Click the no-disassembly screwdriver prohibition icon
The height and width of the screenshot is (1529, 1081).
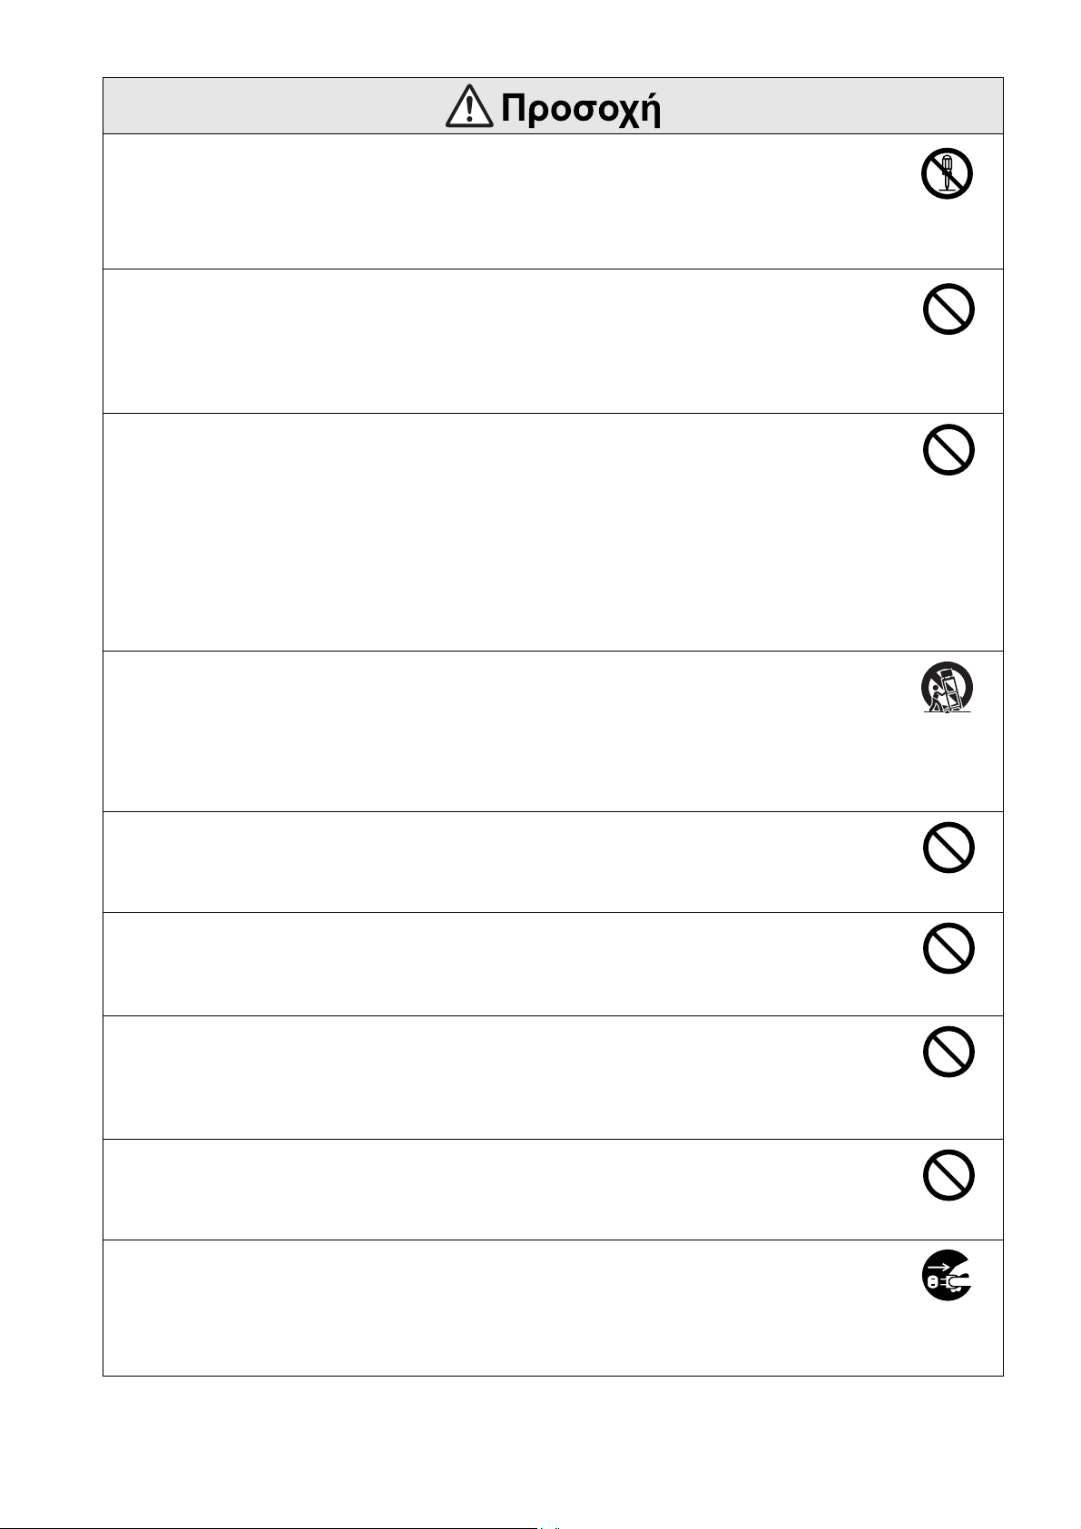(x=947, y=173)
